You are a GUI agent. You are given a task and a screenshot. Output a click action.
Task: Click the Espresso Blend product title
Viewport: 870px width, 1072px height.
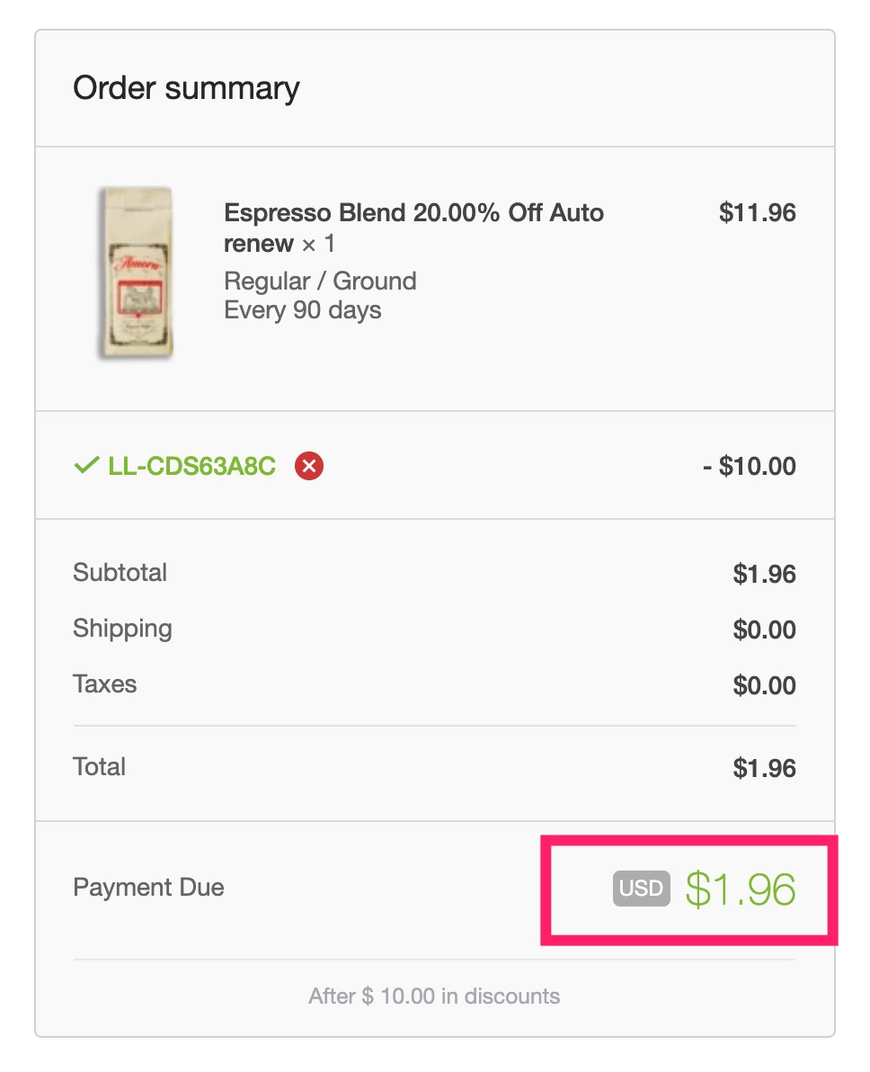413,228
